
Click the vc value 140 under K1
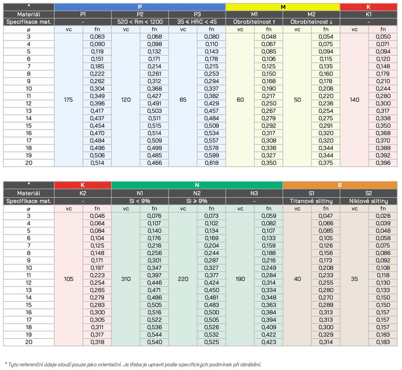pyautogui.click(x=355, y=100)
